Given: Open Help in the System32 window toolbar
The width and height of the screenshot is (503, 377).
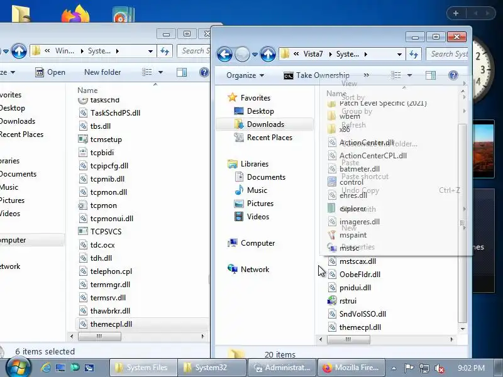Looking at the screenshot, I should (x=204, y=72).
